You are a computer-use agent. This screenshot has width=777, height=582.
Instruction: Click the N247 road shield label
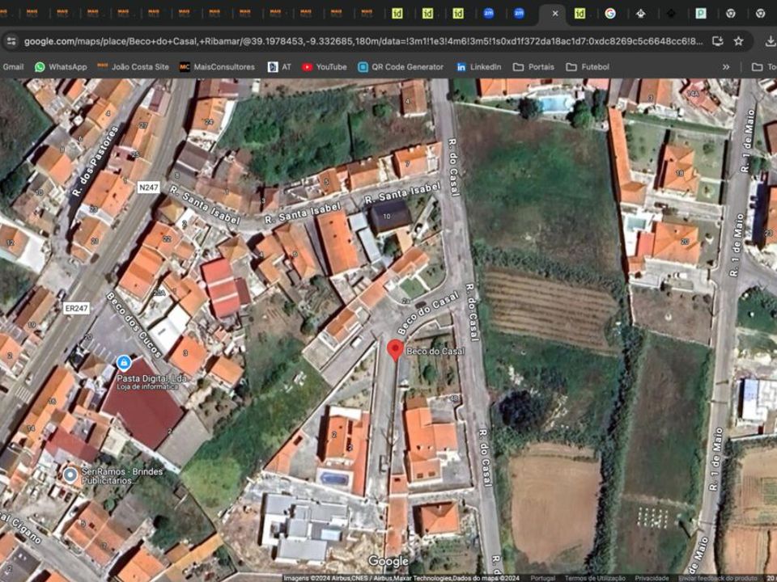pos(148,187)
